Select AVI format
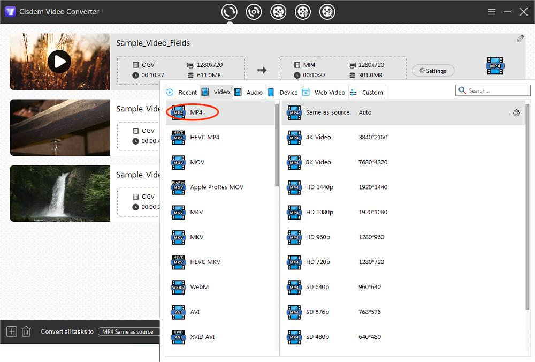Viewport: 535px width, 362px height. [220, 312]
